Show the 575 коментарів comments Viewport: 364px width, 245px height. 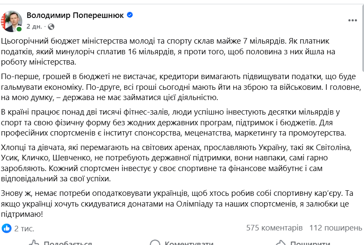[x=274, y=228]
